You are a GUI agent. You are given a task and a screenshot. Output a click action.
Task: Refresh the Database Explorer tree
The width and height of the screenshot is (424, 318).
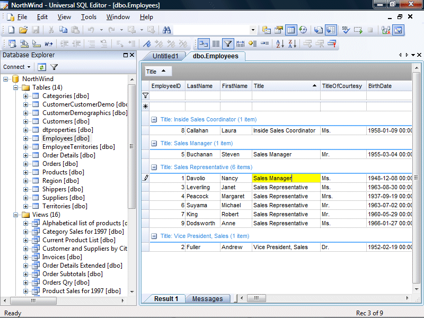pos(42,67)
